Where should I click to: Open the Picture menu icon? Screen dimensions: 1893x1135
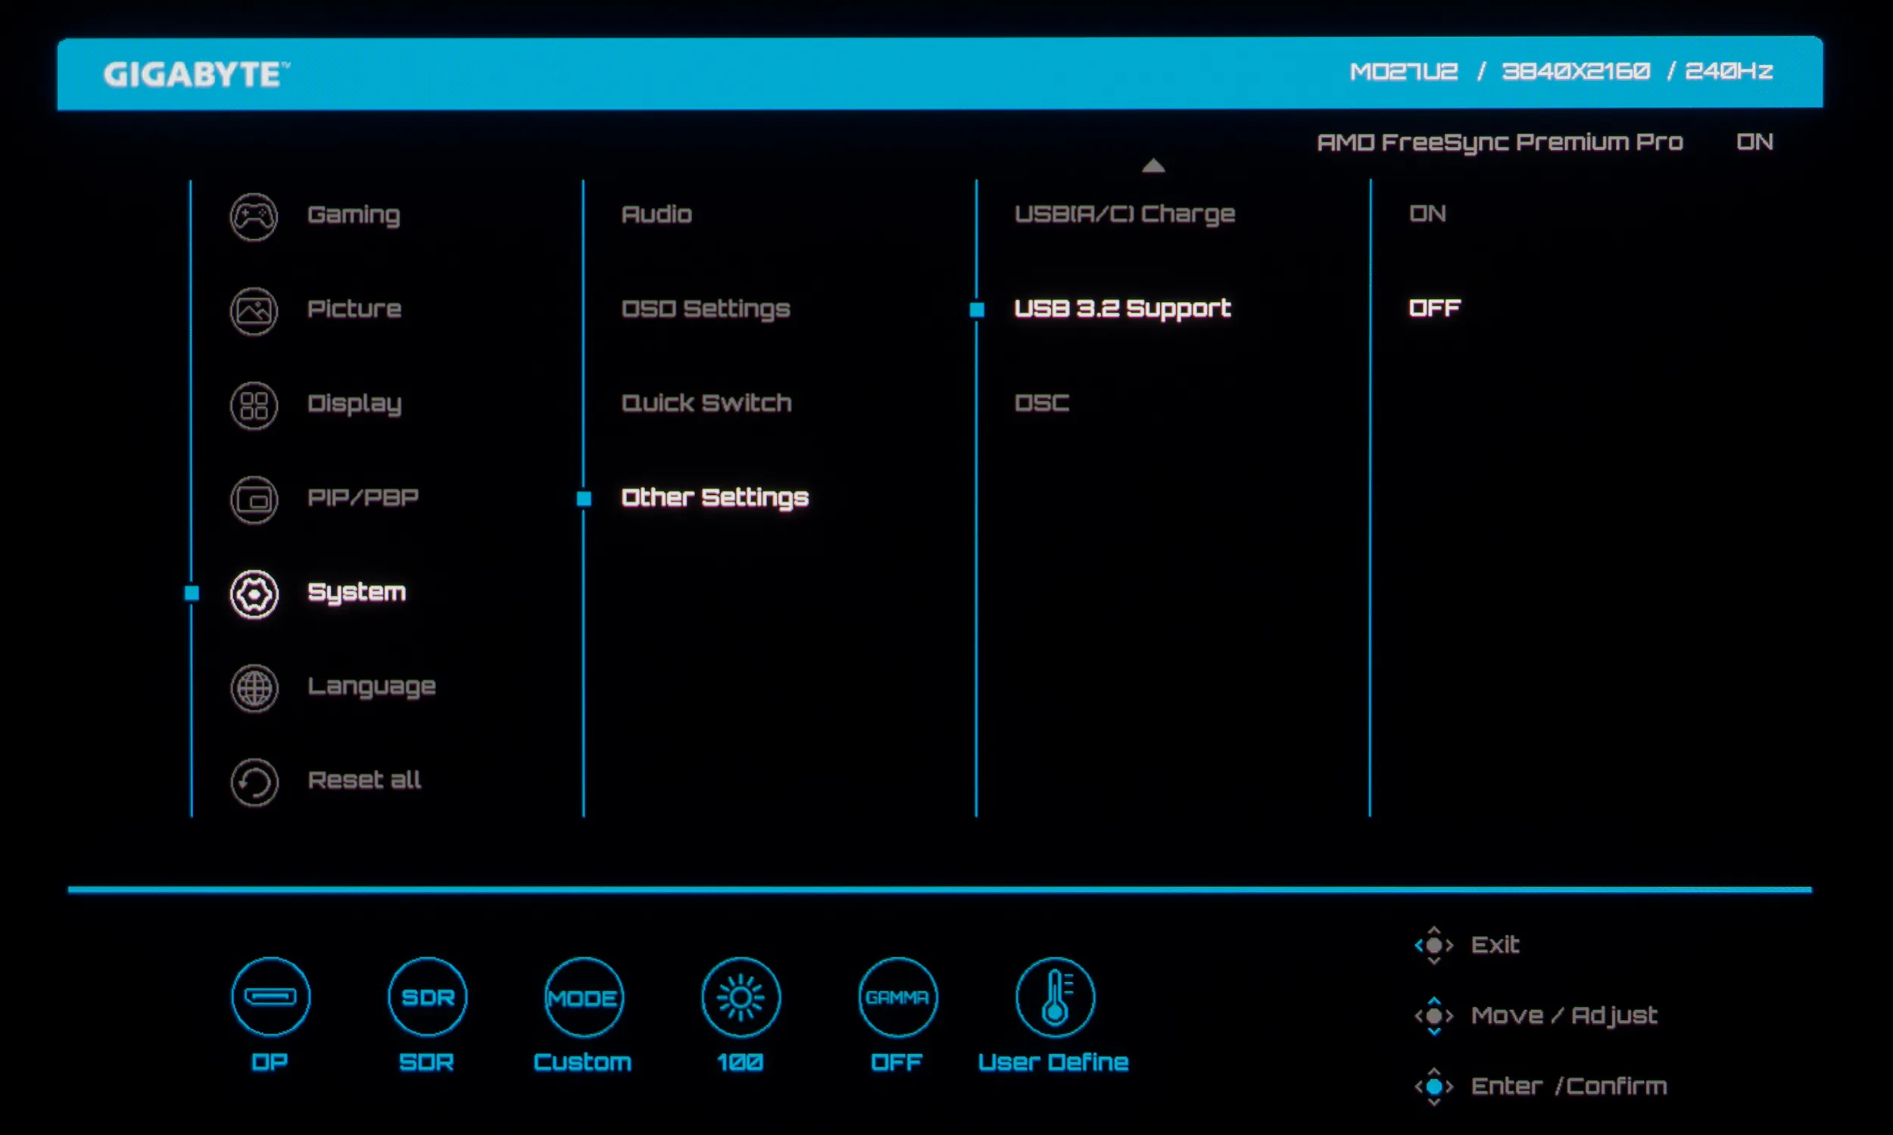(254, 310)
